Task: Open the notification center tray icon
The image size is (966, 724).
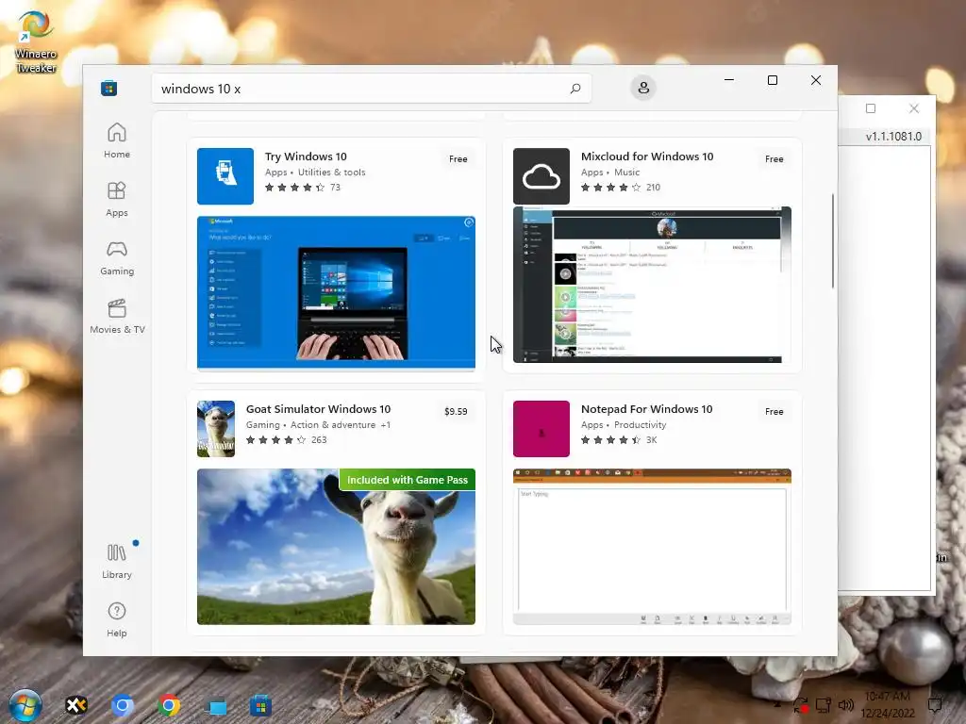Action: coord(935,705)
